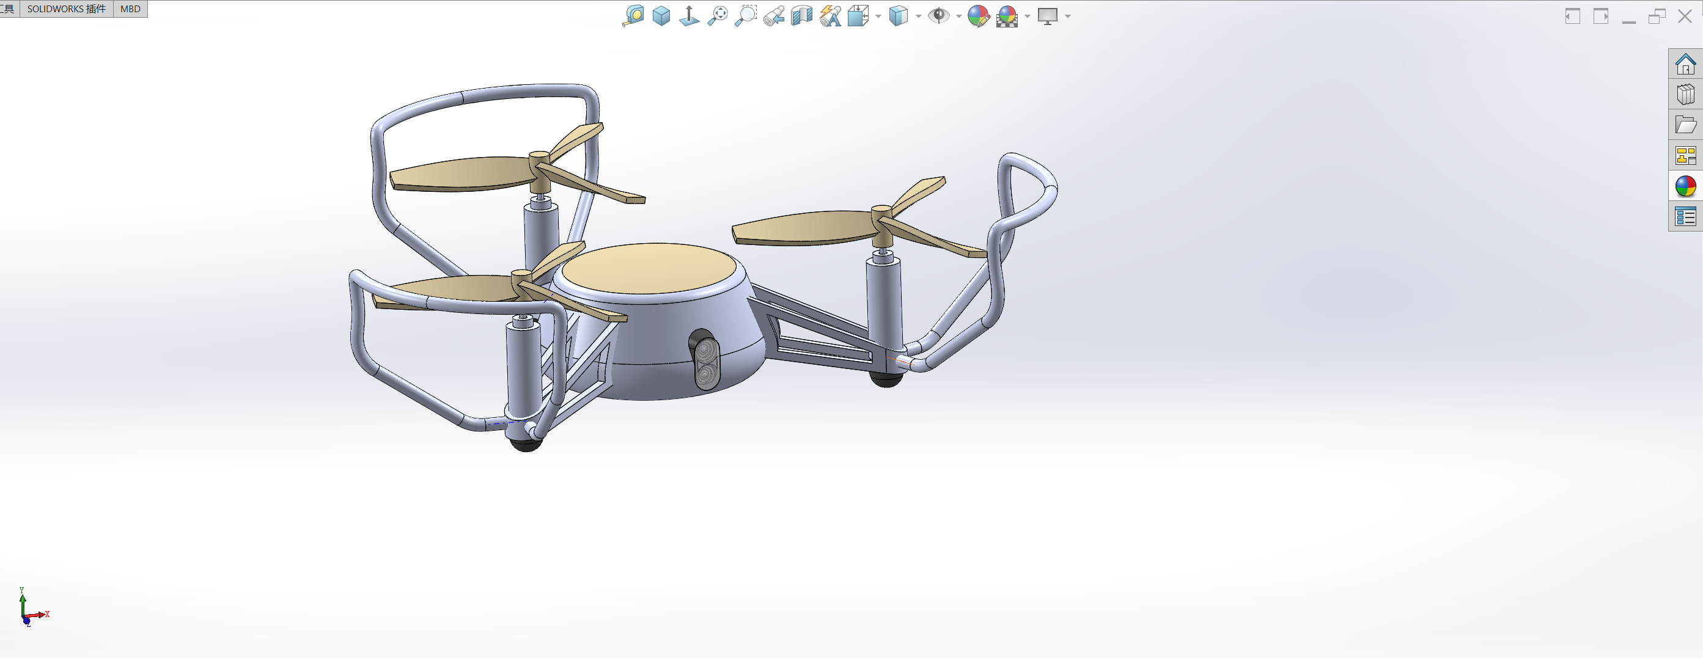
Task: Click the Hide/Show Items eye icon
Action: click(939, 15)
